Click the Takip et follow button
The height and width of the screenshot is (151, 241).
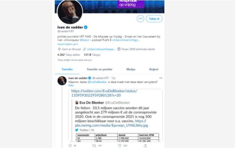tap(154, 19)
